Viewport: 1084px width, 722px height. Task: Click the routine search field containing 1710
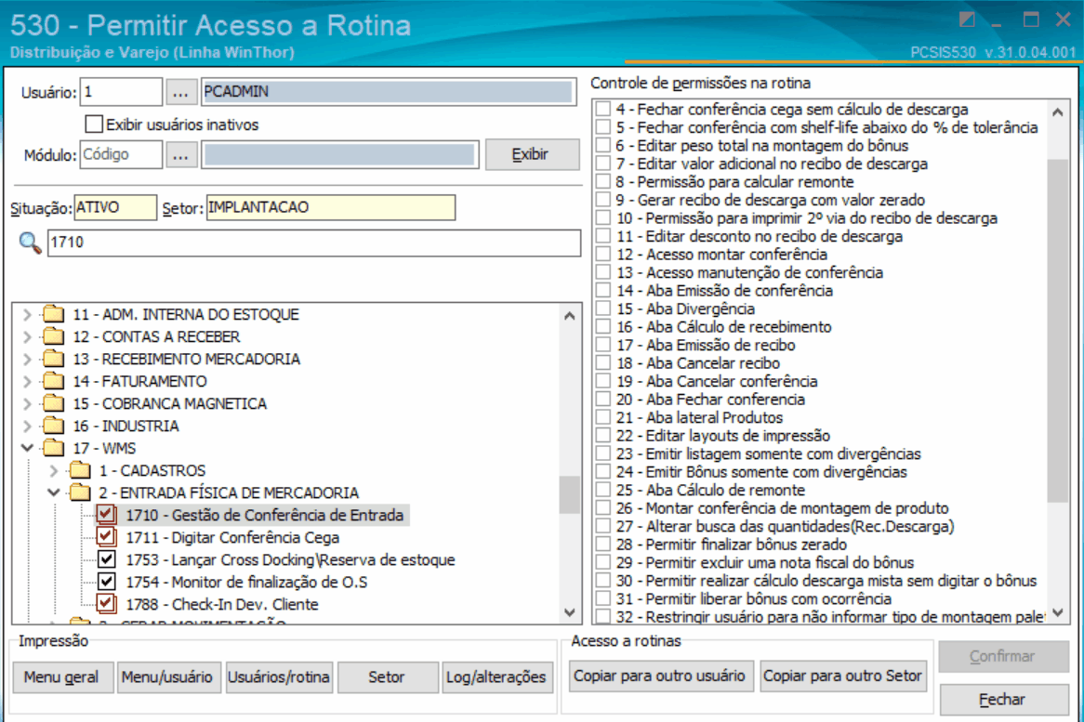tap(314, 243)
